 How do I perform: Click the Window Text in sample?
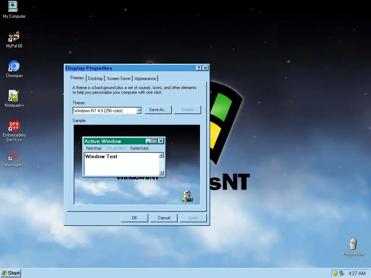coord(101,156)
